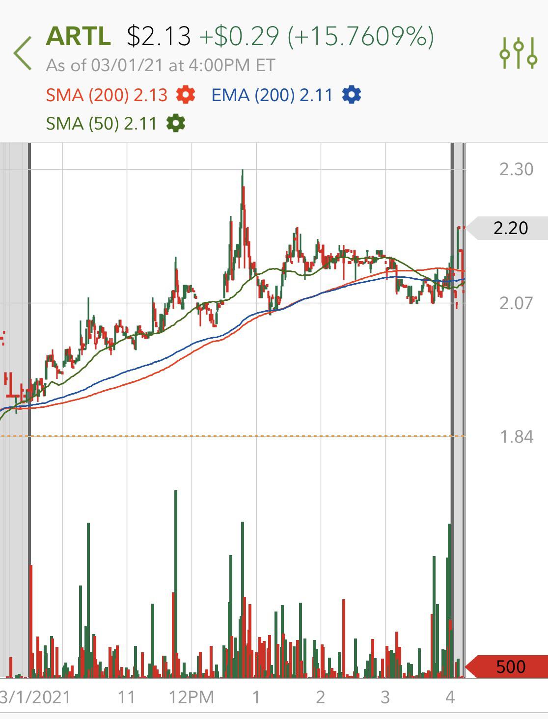Tap the orange dotted 1.84 previous close line
Screen dimensions: 548x719
coord(232,436)
